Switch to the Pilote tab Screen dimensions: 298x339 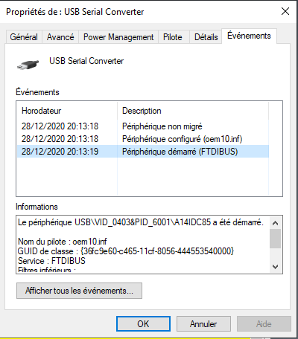173,37
